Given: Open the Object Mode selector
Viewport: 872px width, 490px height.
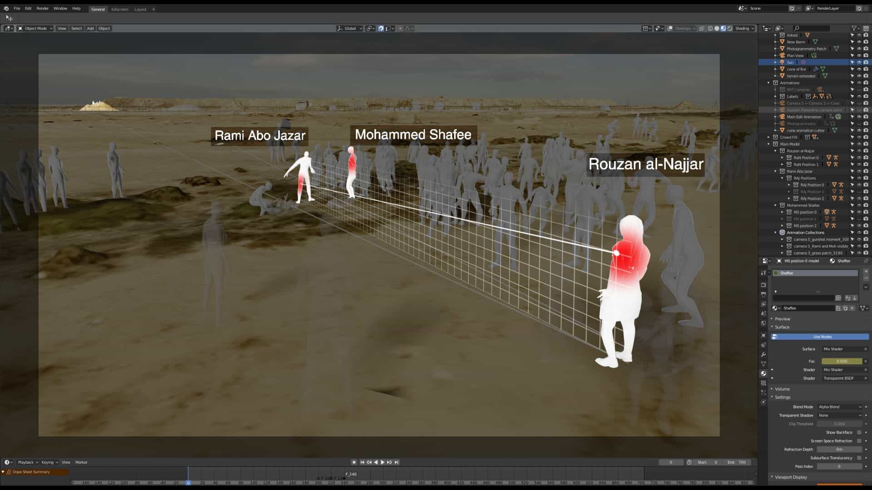Looking at the screenshot, I should point(35,28).
